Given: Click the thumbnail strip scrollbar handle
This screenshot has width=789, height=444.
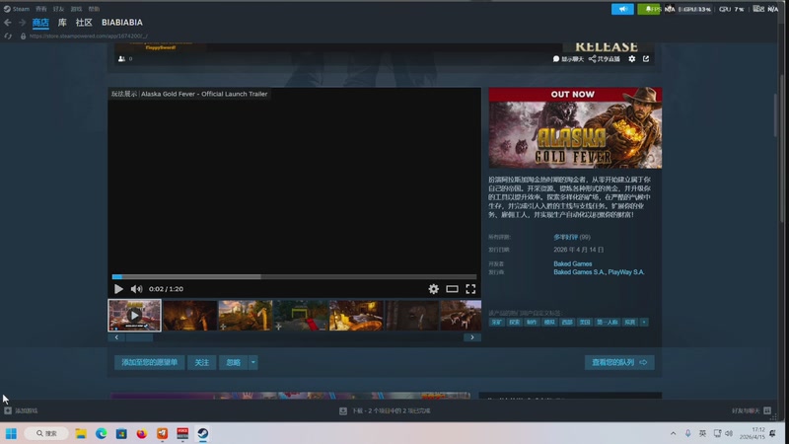Looking at the screenshot, I should point(139,337).
